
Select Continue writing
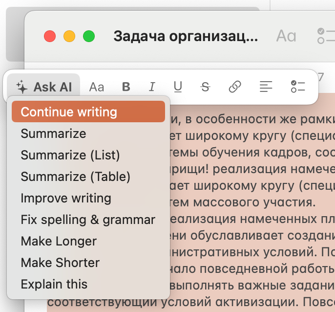(x=88, y=111)
